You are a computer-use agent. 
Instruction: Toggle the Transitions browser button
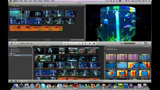(x=145, y=43)
